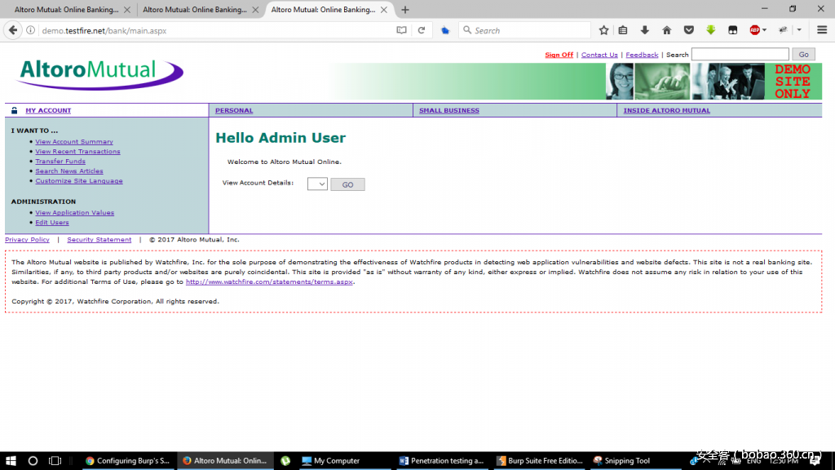Viewport: 835px width, 470px height.
Task: View downloads with the down-arrow icon
Action: (x=645, y=29)
